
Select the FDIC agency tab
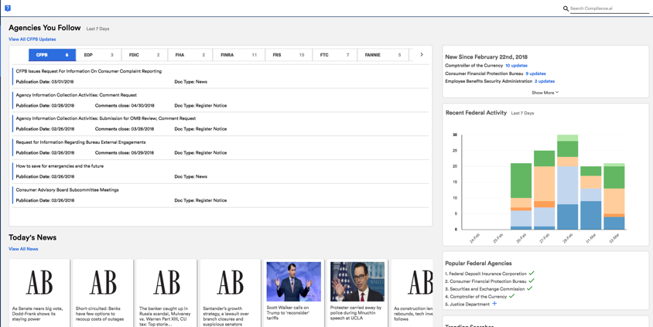145,55
